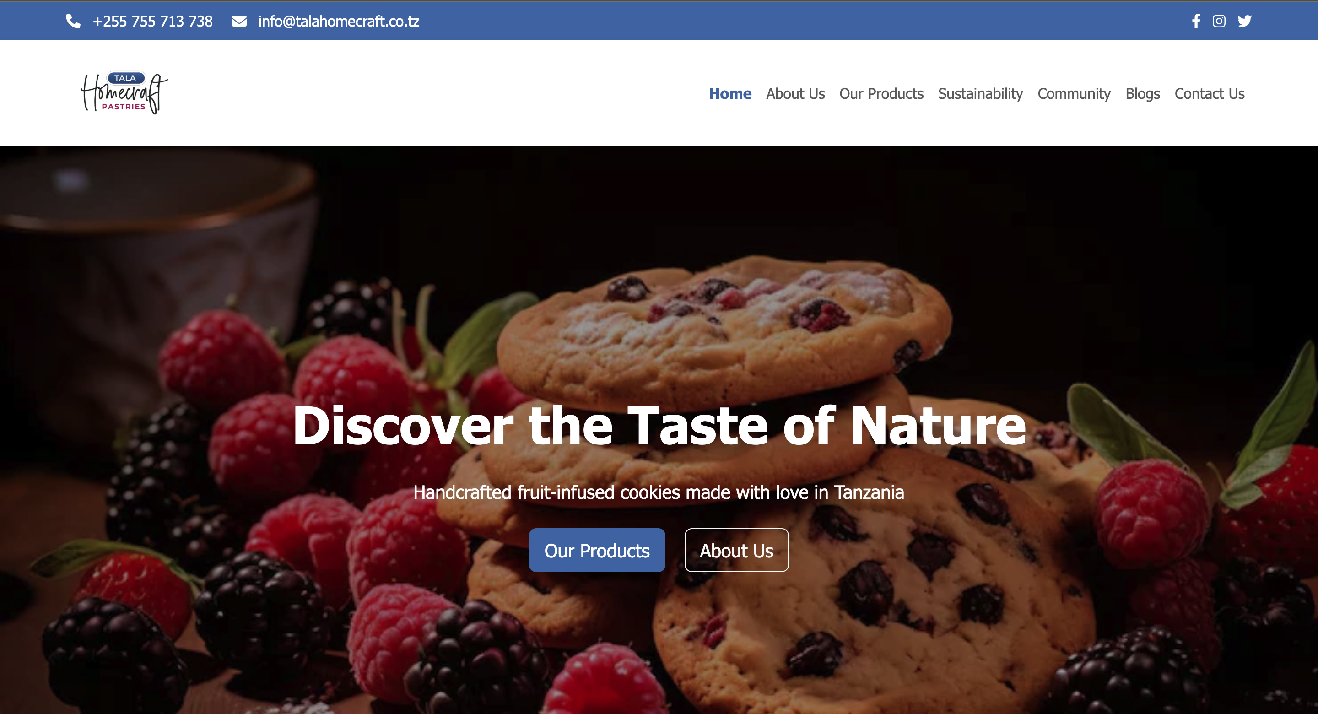Open the Facebook icon link
The height and width of the screenshot is (714, 1318).
[1196, 21]
